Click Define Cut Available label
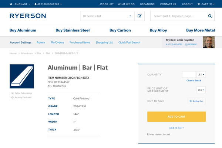 (22, 93)
